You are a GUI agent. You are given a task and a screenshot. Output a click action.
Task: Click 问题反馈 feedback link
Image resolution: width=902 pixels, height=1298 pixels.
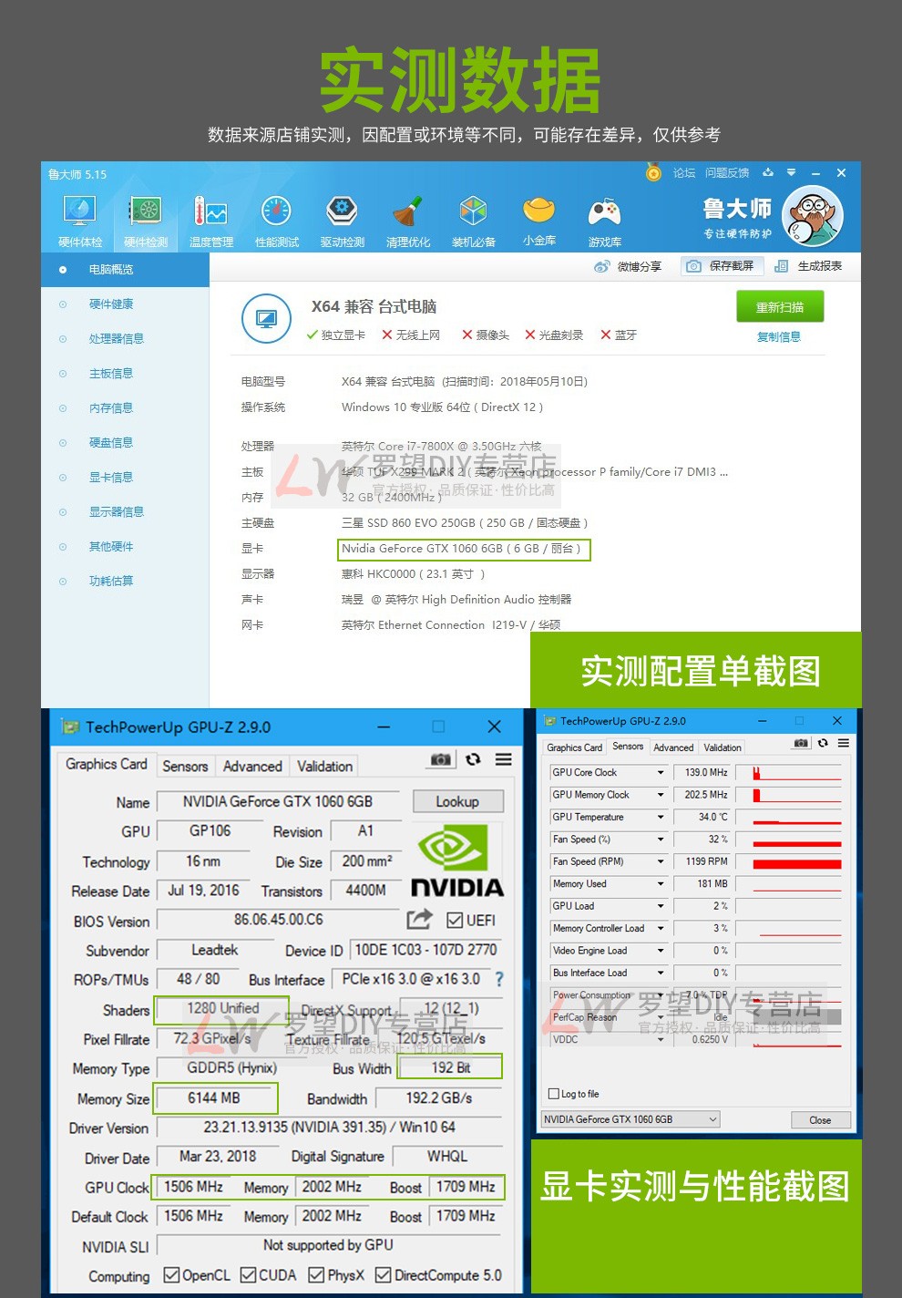coord(727,172)
